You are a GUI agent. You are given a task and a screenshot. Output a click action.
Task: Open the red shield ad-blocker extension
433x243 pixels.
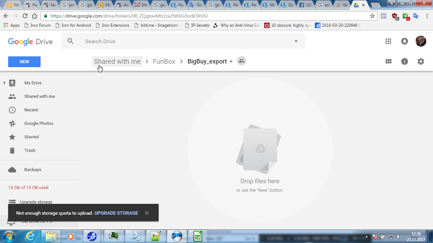pyautogui.click(x=395, y=16)
